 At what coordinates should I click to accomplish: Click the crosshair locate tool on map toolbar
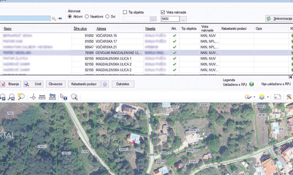pos(33,97)
